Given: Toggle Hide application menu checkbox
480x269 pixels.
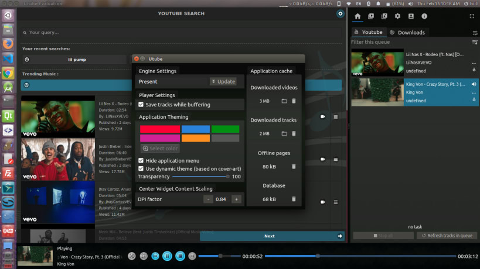Looking at the screenshot, I should click(x=141, y=160).
